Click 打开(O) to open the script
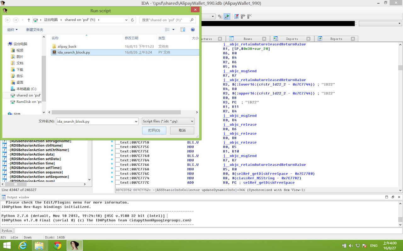403x251 pixels. 154,130
